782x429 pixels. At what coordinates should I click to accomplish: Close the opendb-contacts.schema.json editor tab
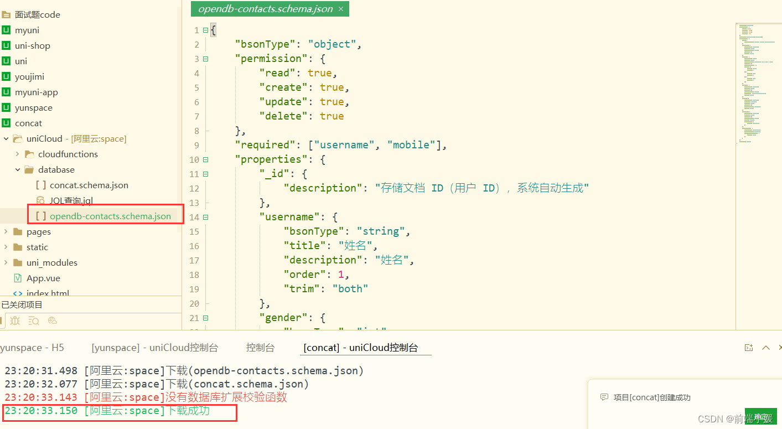[x=341, y=9]
